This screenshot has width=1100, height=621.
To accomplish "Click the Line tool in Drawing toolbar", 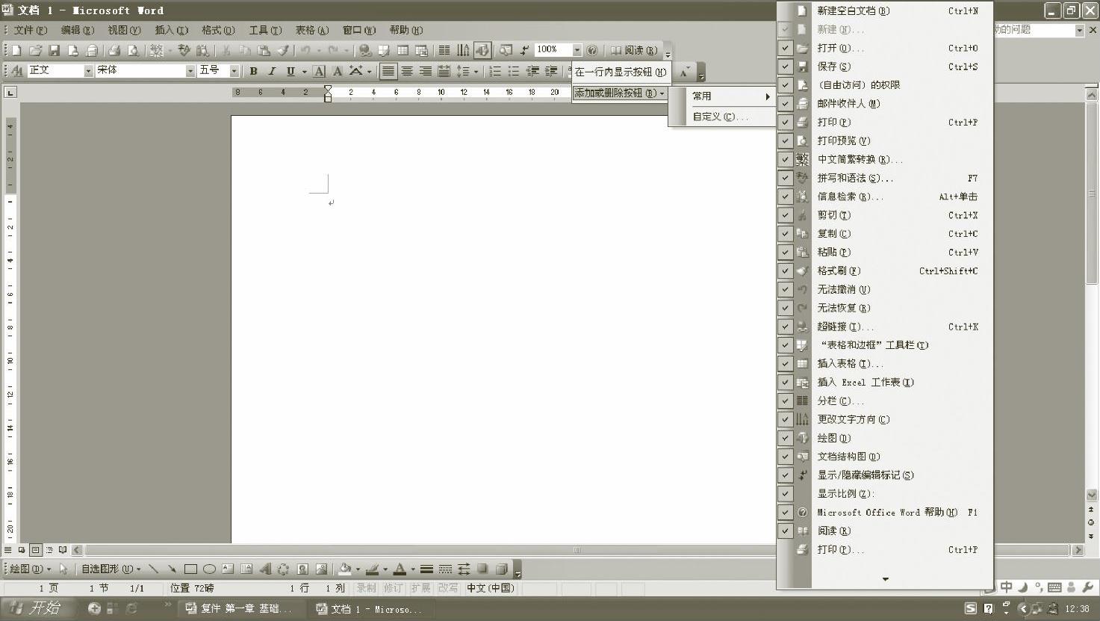I will click(153, 569).
